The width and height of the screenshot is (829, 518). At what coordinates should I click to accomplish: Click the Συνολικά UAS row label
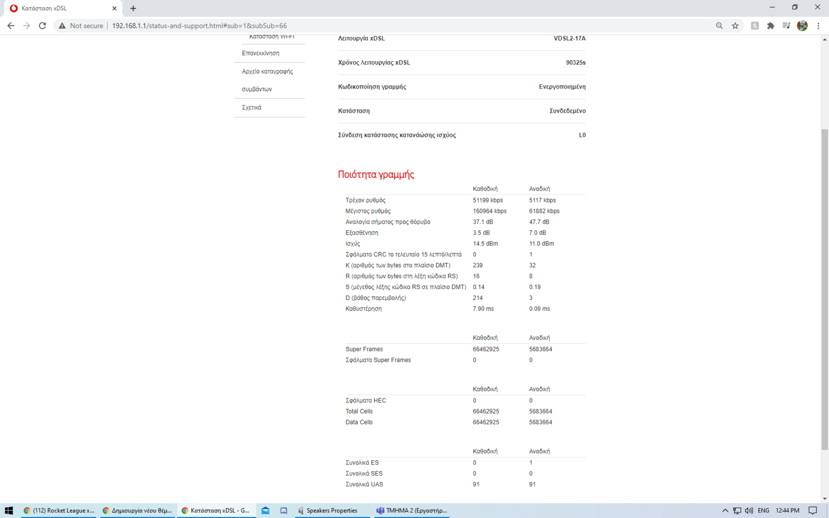coord(364,485)
